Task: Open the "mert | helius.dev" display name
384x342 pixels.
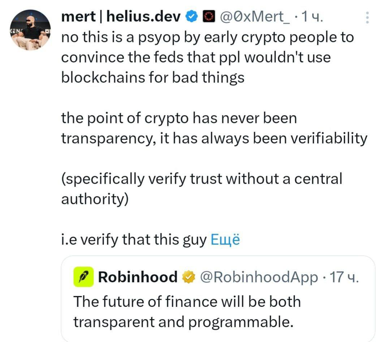Action: tap(121, 16)
